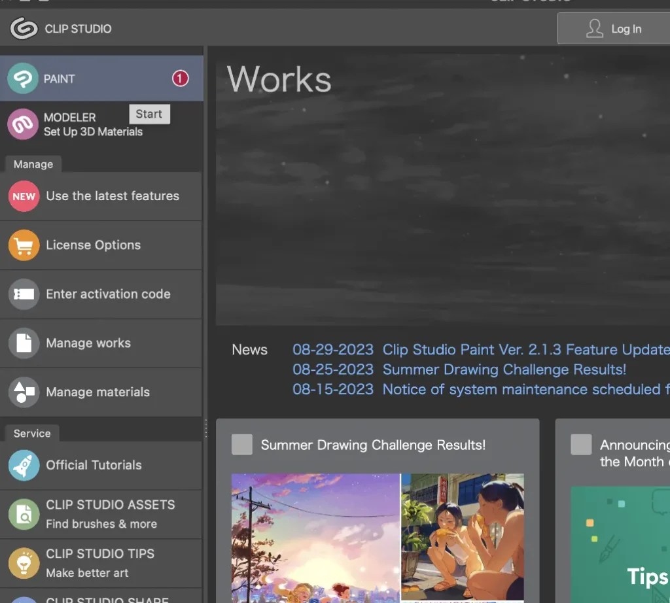Click the Manage section label
Viewport: 670px width, 603px height.
pos(33,164)
